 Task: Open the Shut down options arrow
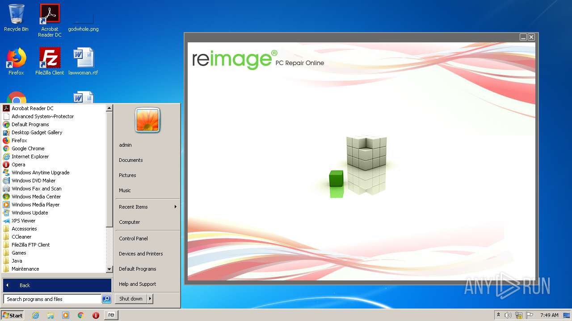(x=150, y=299)
